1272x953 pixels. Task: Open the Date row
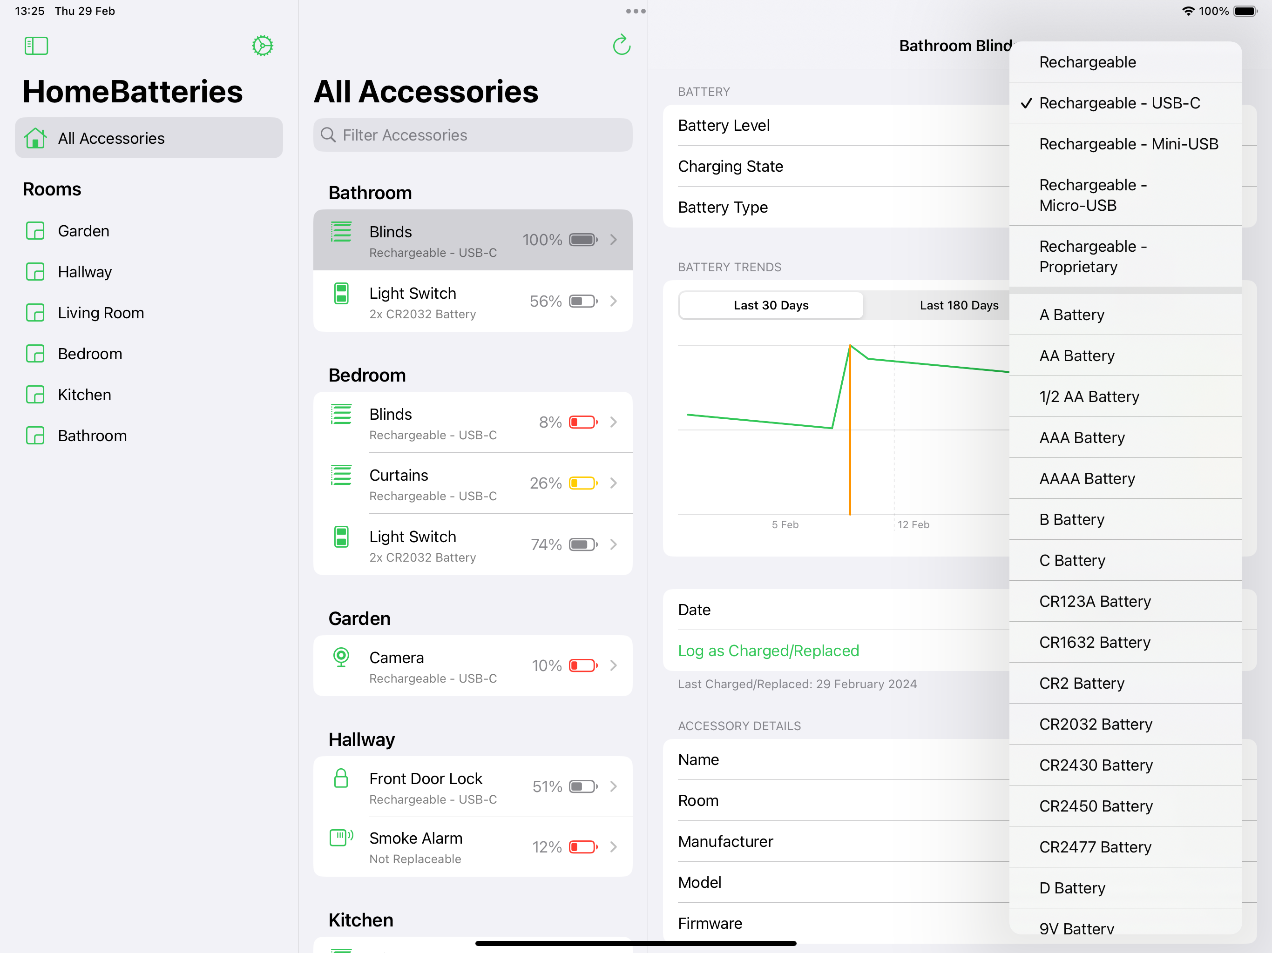pyautogui.click(x=836, y=610)
